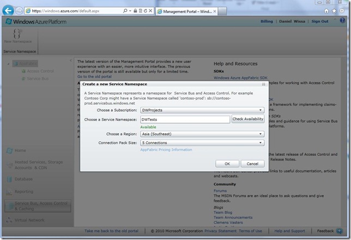This screenshot has height=240, width=351.
Task: Open the browser Home icon
Action: [326, 11]
